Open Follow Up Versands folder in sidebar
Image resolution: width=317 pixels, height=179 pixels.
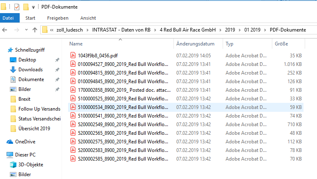coord(39,109)
